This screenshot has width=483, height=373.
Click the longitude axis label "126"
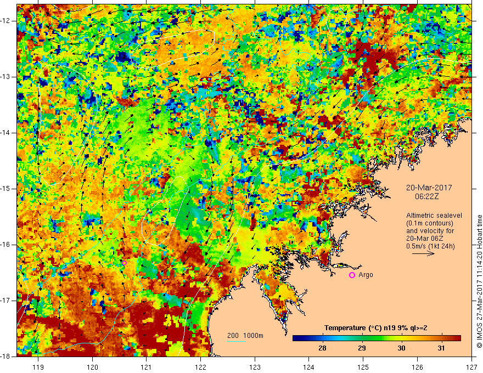(x=417, y=367)
